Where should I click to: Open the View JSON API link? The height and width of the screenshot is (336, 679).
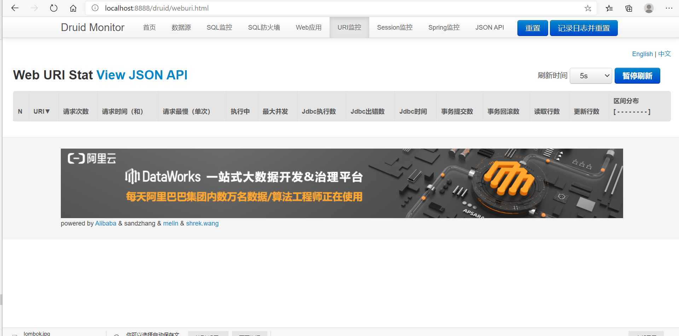142,75
